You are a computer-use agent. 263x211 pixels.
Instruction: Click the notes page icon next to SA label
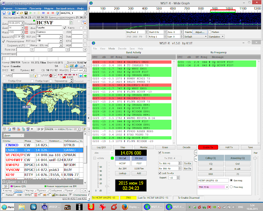67,66
